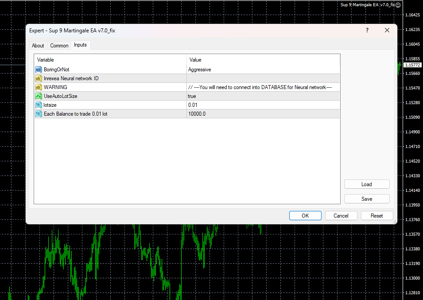Screen dimensions: 423x300
Task: Click the 1.16425 price axis label
Action: point(412,15)
